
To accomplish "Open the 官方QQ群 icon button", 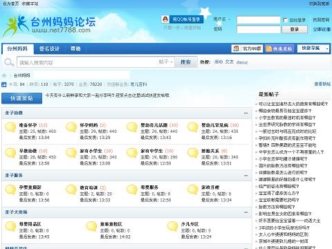I will point(247,48).
